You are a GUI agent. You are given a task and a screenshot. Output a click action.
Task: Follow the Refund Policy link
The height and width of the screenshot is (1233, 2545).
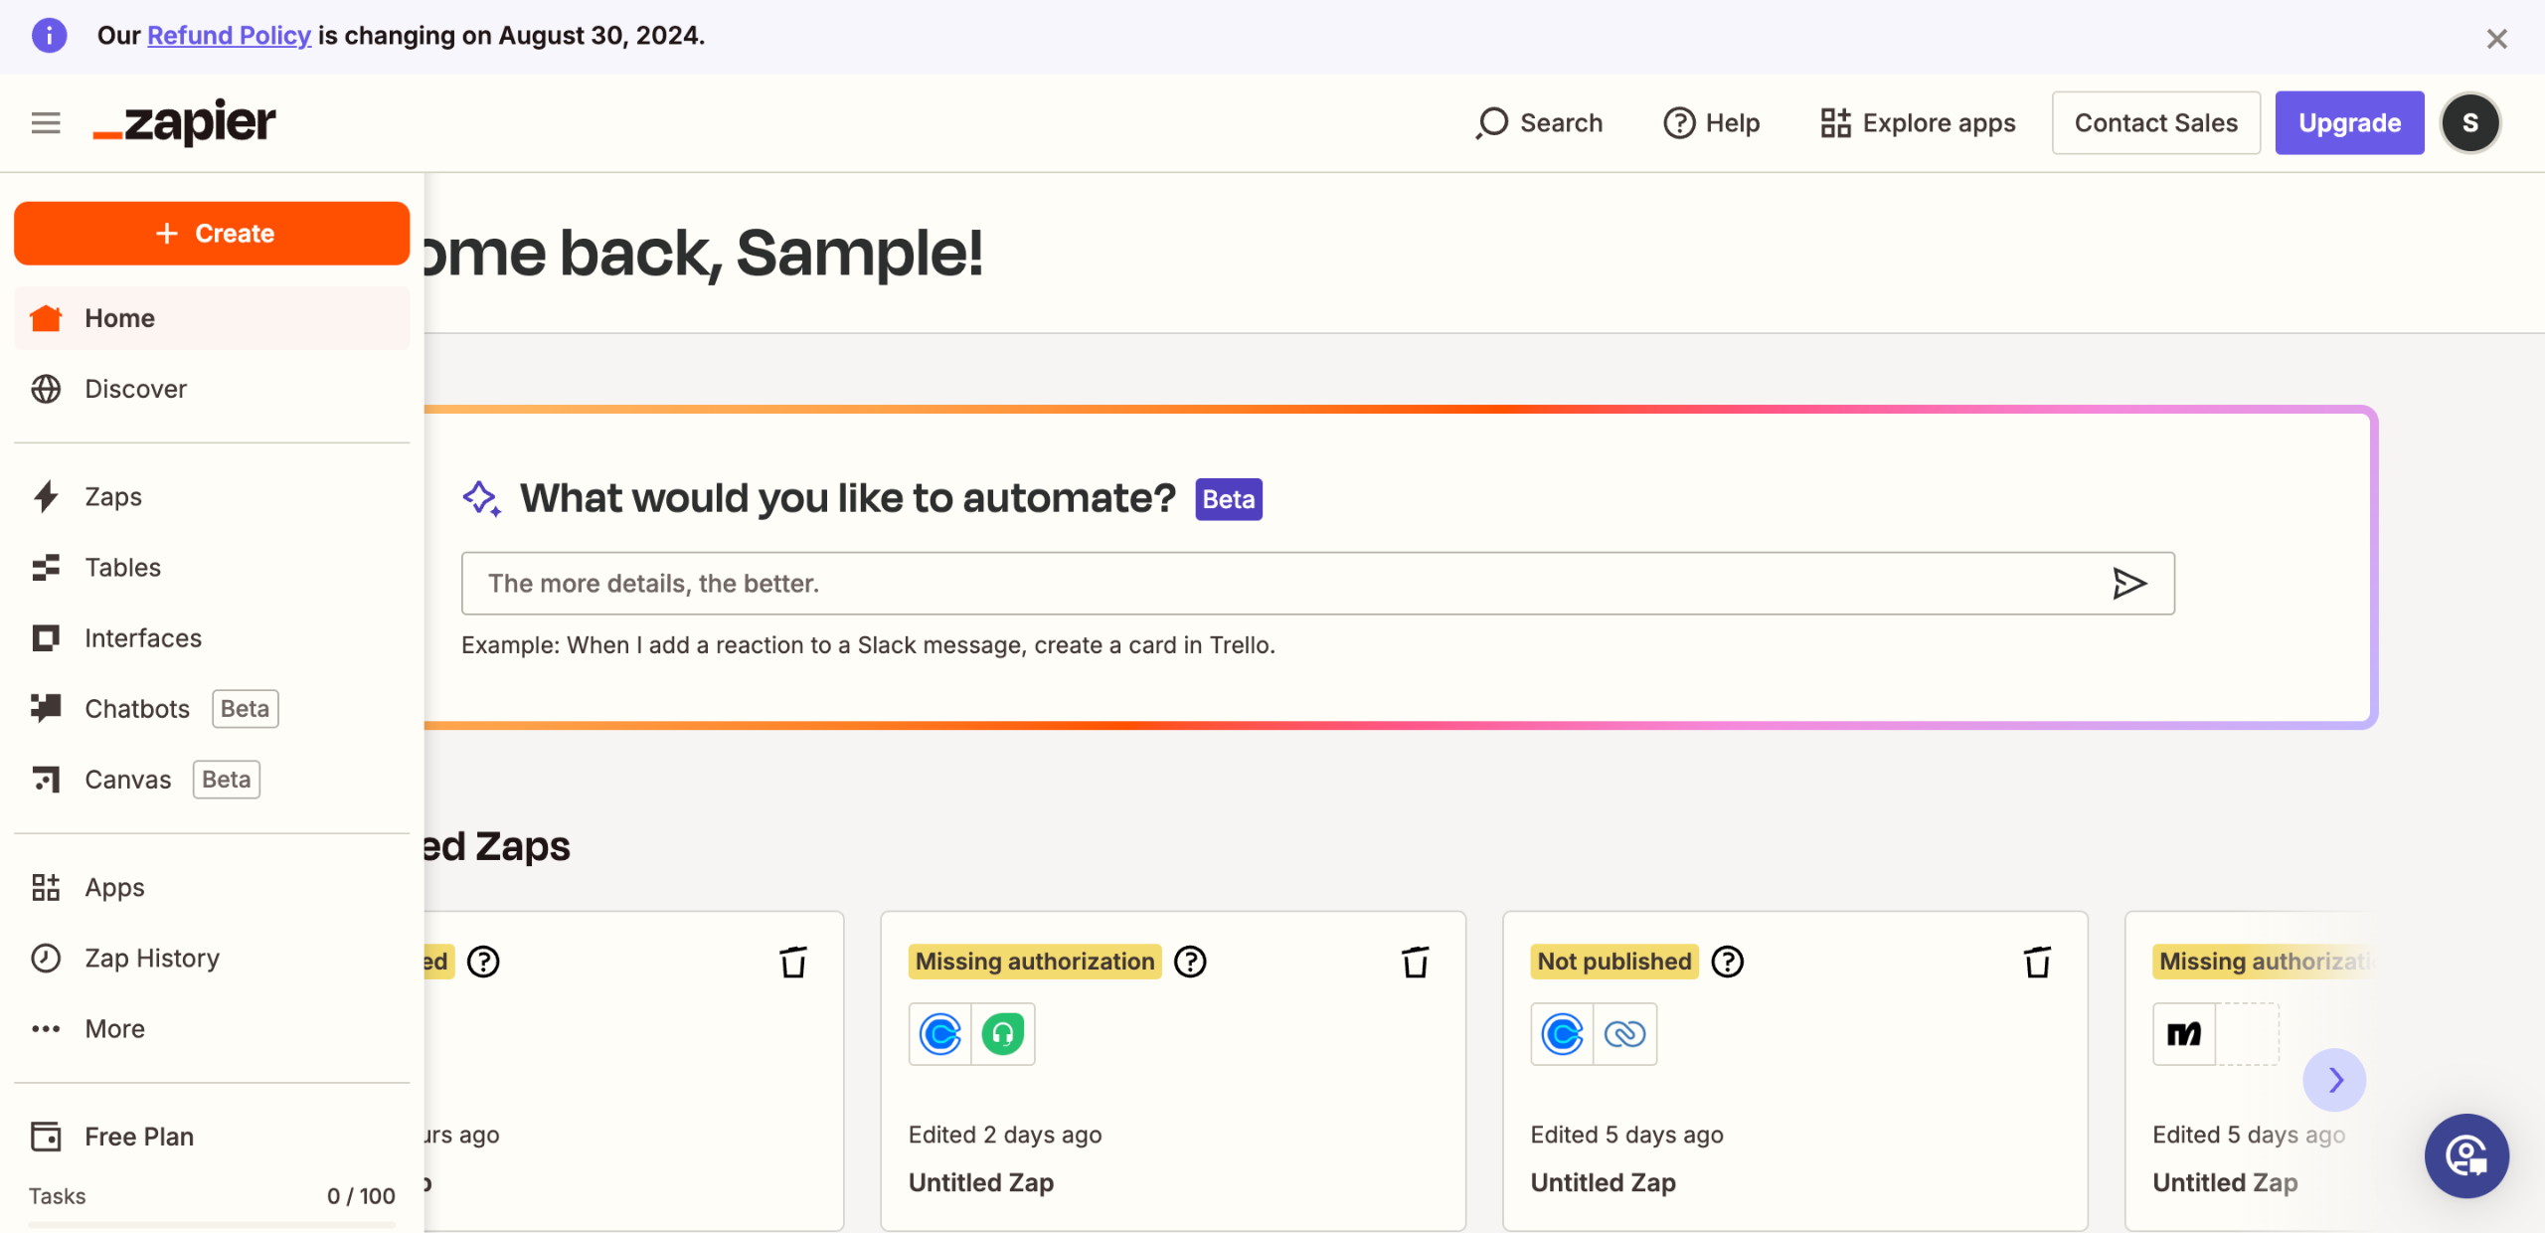(x=229, y=36)
